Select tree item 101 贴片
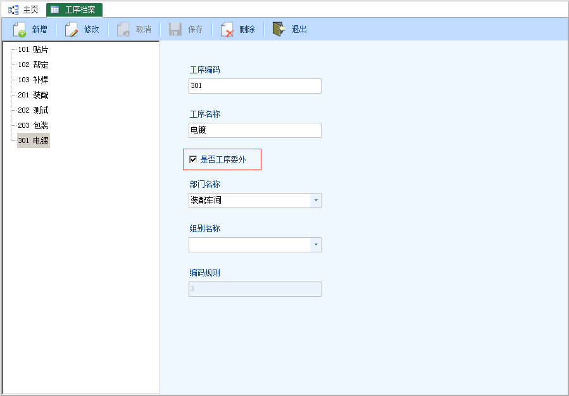Image resolution: width=569 pixels, height=396 pixels. (33, 50)
